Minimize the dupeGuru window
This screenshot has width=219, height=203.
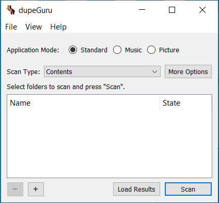click(142, 10)
